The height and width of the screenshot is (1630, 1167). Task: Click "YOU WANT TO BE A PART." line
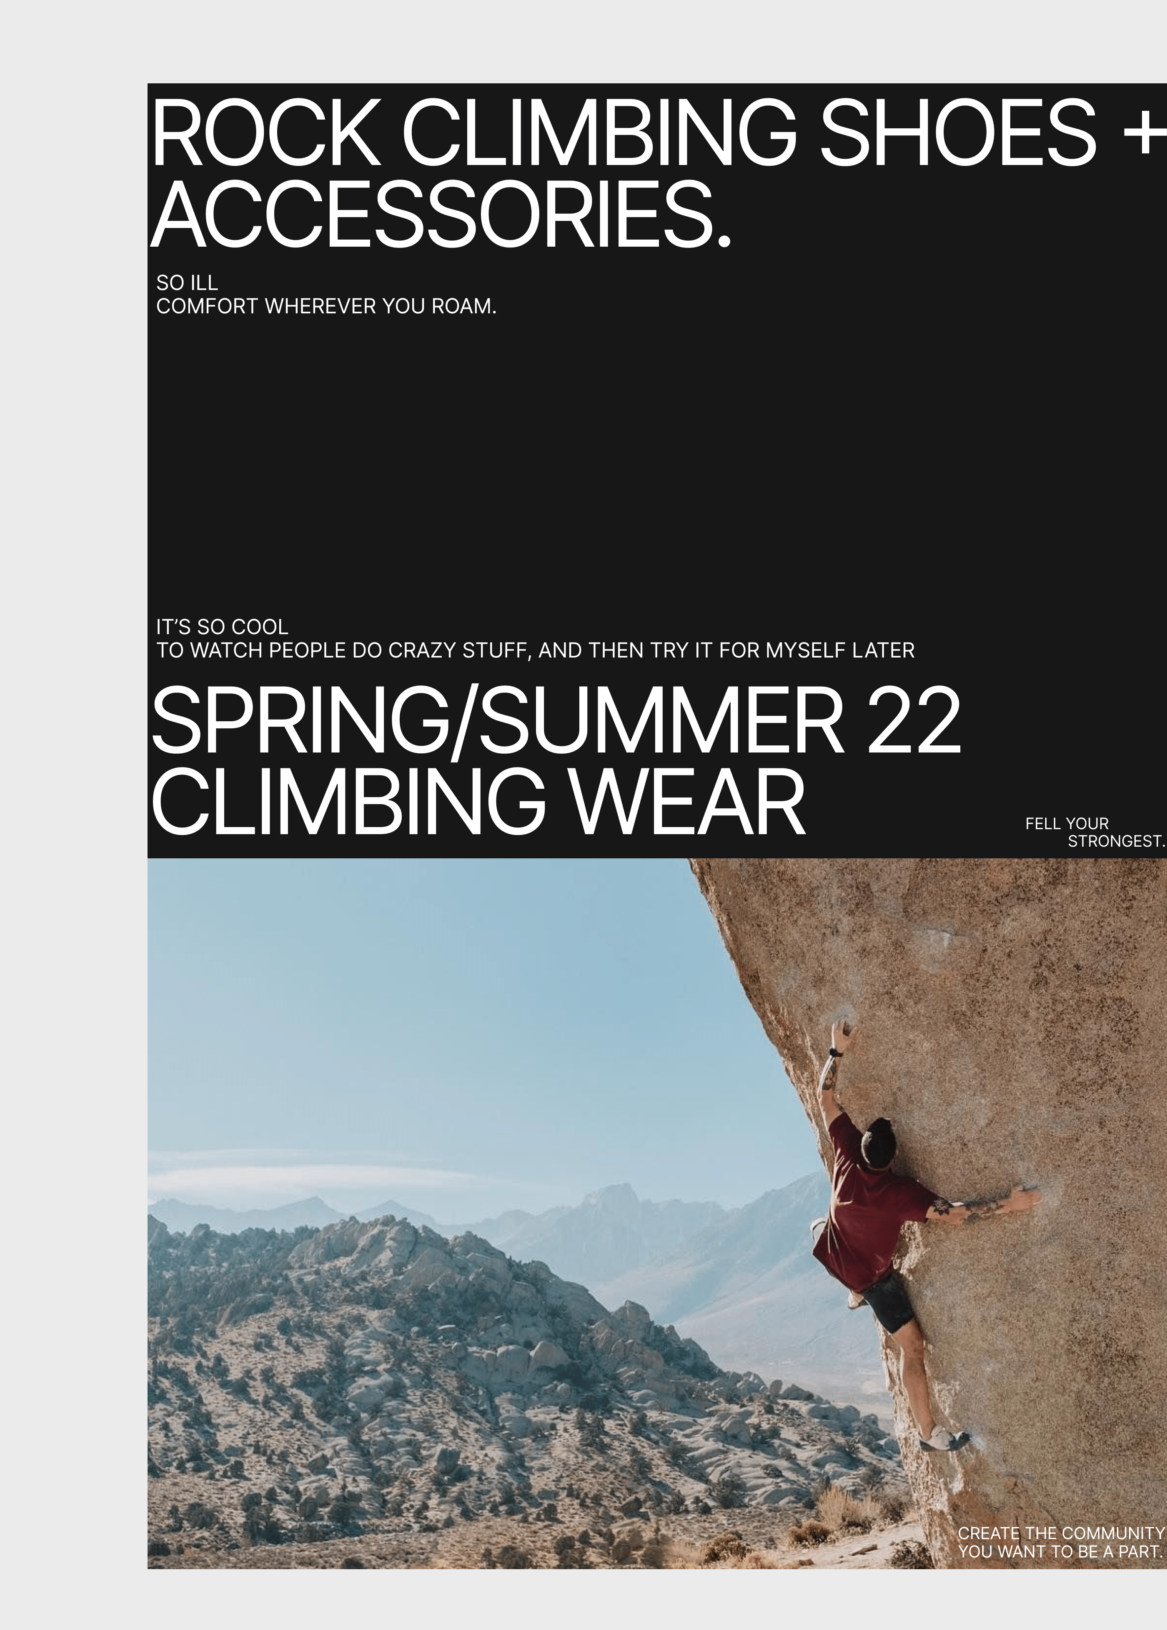pos(1060,1551)
